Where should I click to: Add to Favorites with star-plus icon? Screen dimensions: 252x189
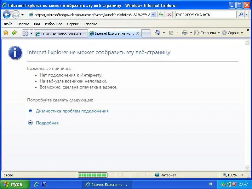pos(14,33)
